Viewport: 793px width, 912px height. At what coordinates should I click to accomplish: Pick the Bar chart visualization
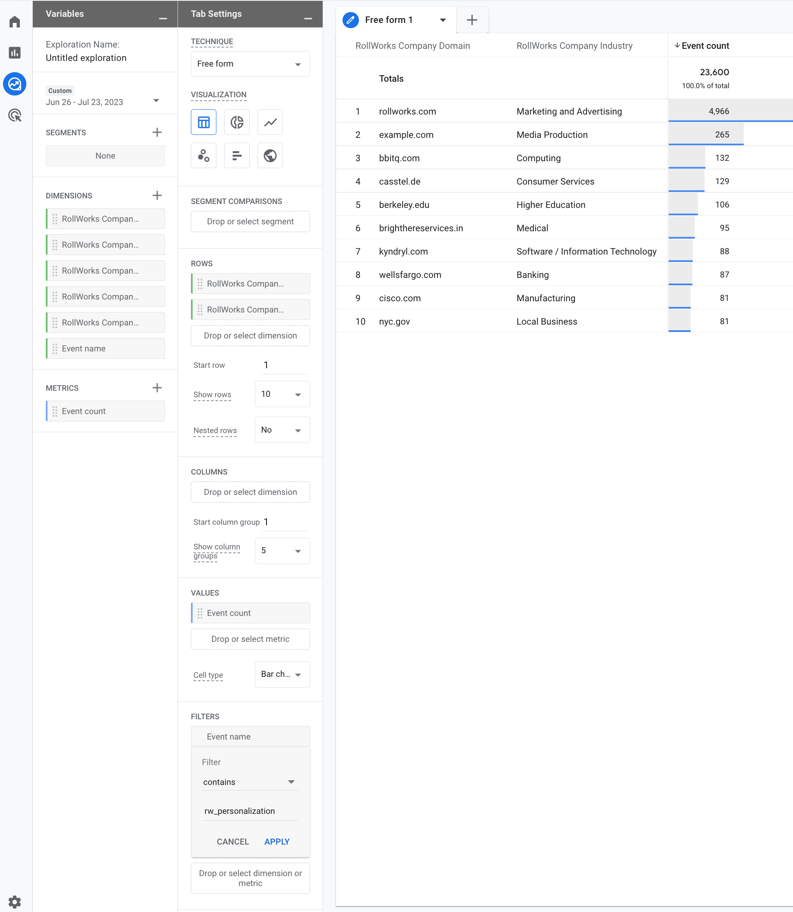237,156
